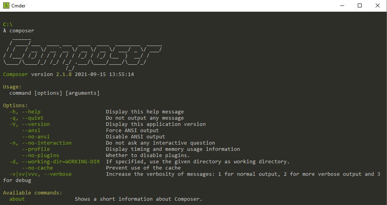
Task: Click the 'C:\' path prompt line
Action: [8, 25]
